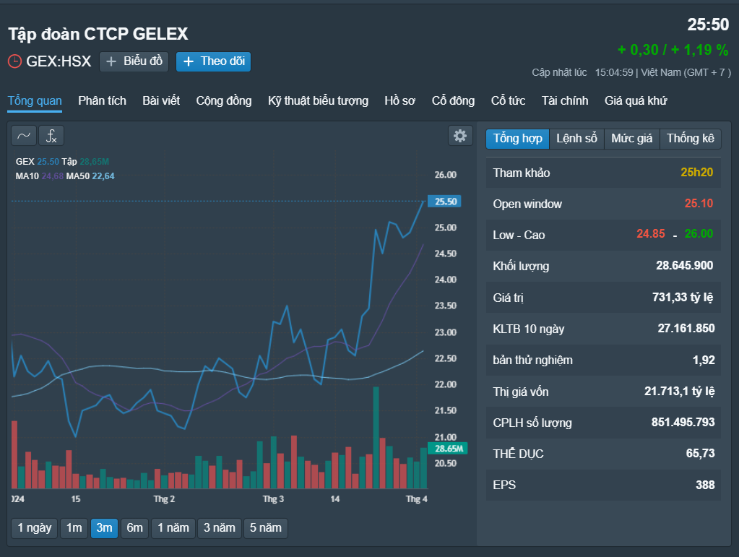This screenshot has height=557, width=739.
Task: Add to chart with Biểu đồ button
Action: (x=134, y=61)
